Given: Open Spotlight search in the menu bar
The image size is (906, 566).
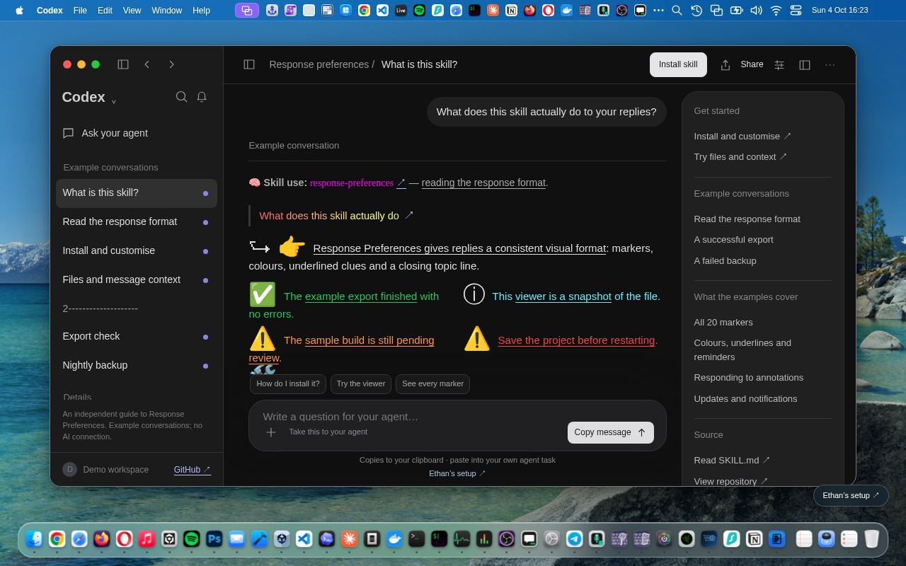Looking at the screenshot, I should tap(677, 10).
